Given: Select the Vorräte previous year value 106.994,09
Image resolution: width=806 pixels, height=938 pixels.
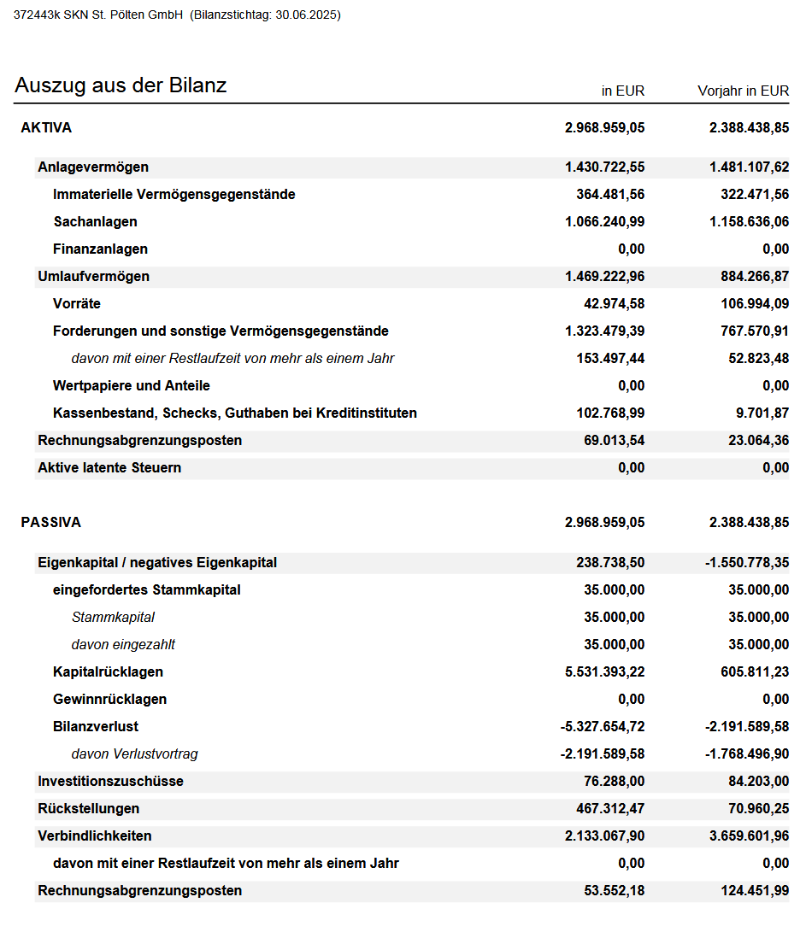Looking at the screenshot, I should tap(749, 304).
